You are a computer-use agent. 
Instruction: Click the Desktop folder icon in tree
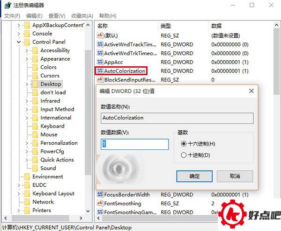35,84
